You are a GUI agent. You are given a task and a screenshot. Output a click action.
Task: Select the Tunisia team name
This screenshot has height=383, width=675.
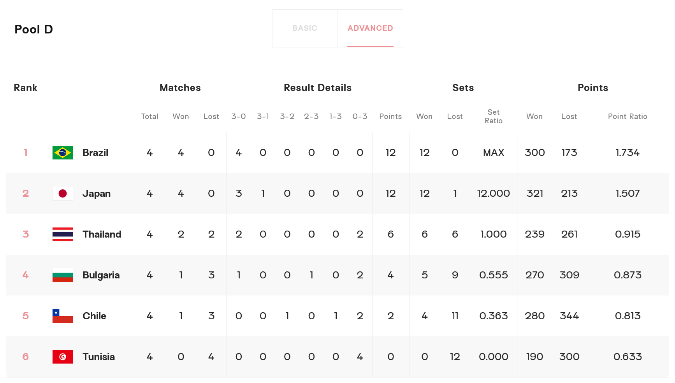coord(98,357)
